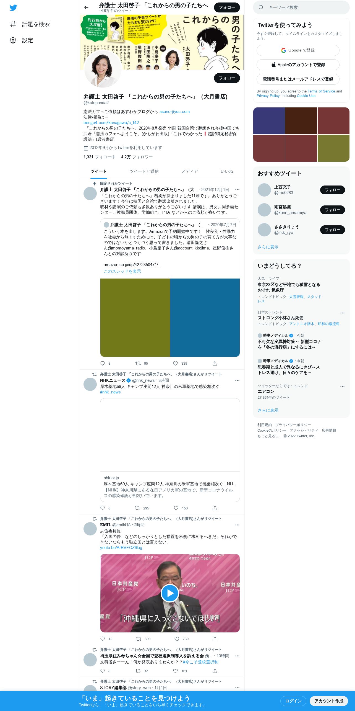Open more options for エアコン trend
The height and width of the screenshot is (711, 355).
tap(342, 387)
